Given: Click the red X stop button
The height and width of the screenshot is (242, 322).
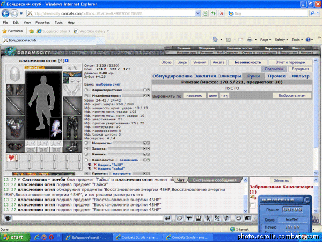Looking at the screenshot, I should click(x=222, y=13).
